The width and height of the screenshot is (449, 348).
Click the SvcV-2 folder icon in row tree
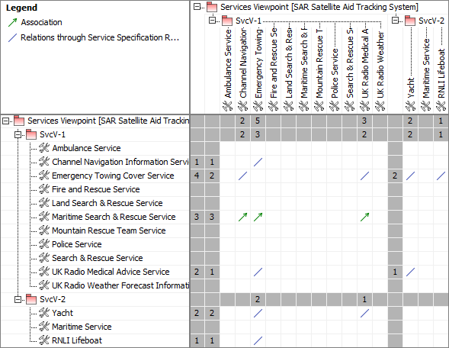tap(31, 299)
